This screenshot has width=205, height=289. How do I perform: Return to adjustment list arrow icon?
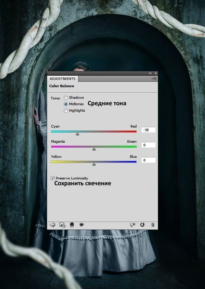point(53,224)
